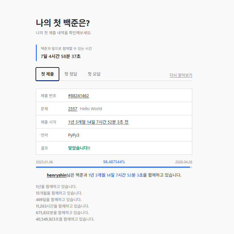Viewport: 234px width, 234px height.
Task: Select the 첫 제출 tab
Action: coord(47,74)
